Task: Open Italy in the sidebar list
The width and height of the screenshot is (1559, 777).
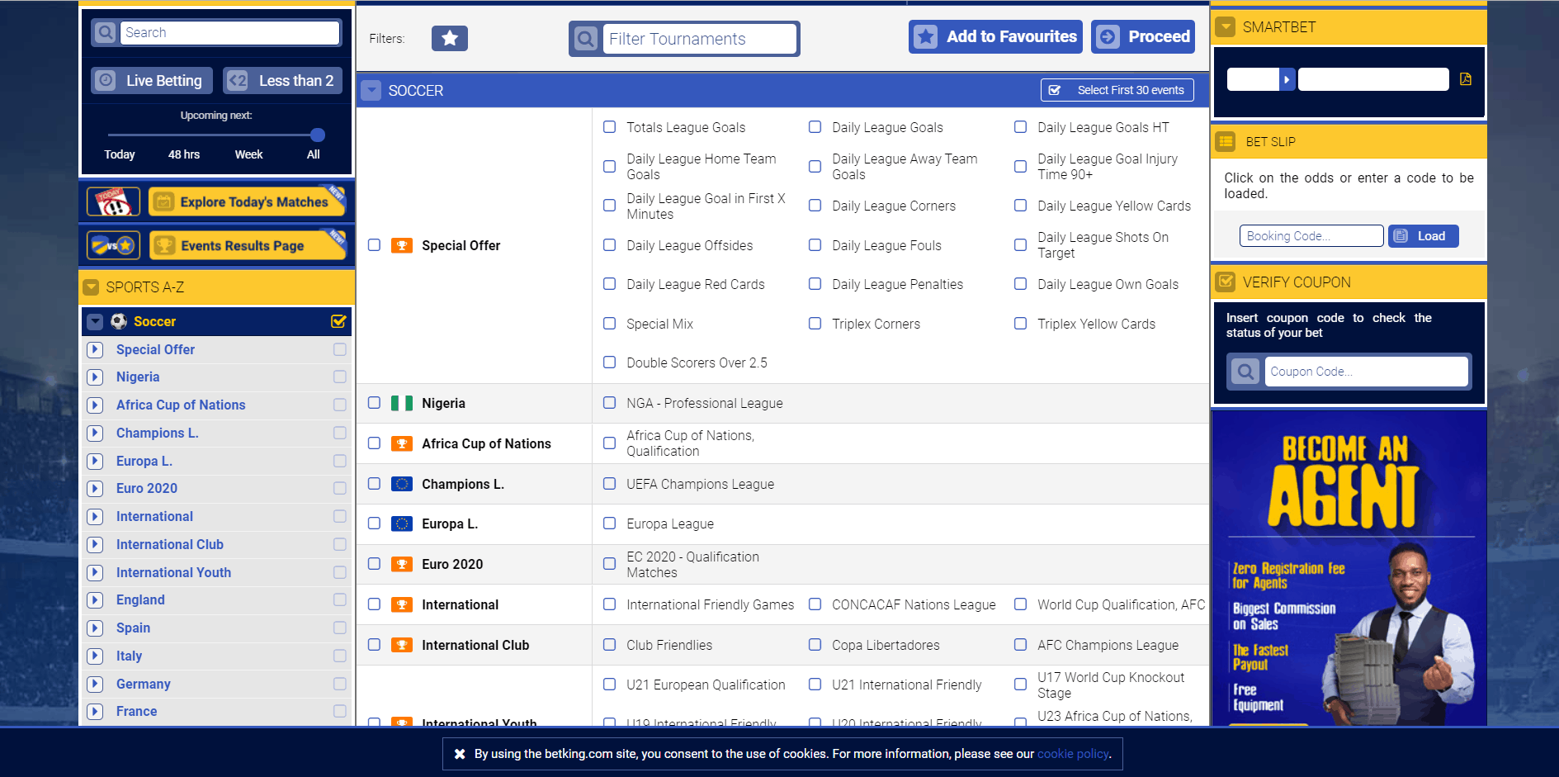Action: [x=129, y=656]
